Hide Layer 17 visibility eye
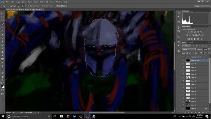211x119 pixels. [183, 67]
